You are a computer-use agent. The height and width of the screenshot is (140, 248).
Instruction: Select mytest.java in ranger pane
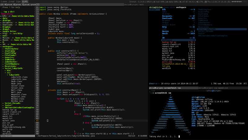tap(179, 53)
